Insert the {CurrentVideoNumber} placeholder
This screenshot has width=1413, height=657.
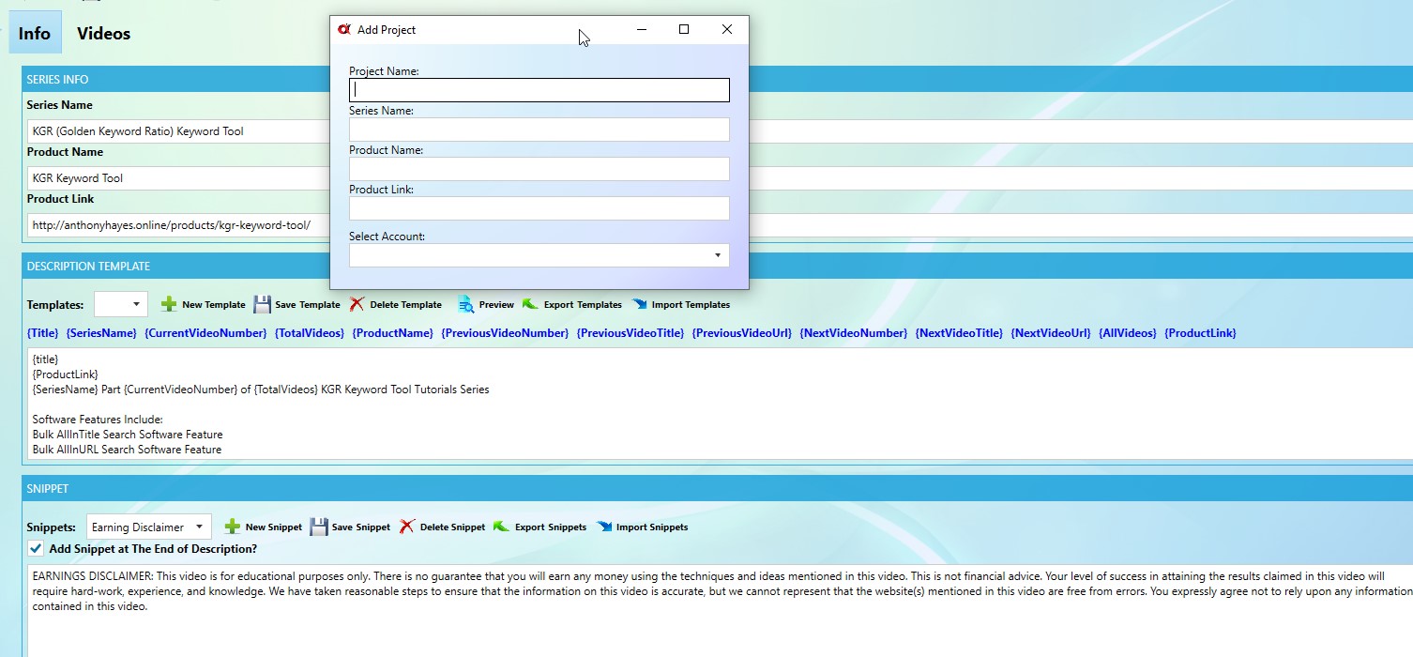click(x=205, y=333)
